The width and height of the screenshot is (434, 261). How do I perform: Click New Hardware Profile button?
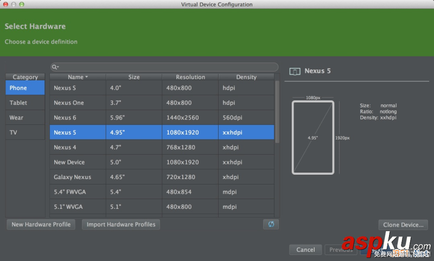[41, 225]
